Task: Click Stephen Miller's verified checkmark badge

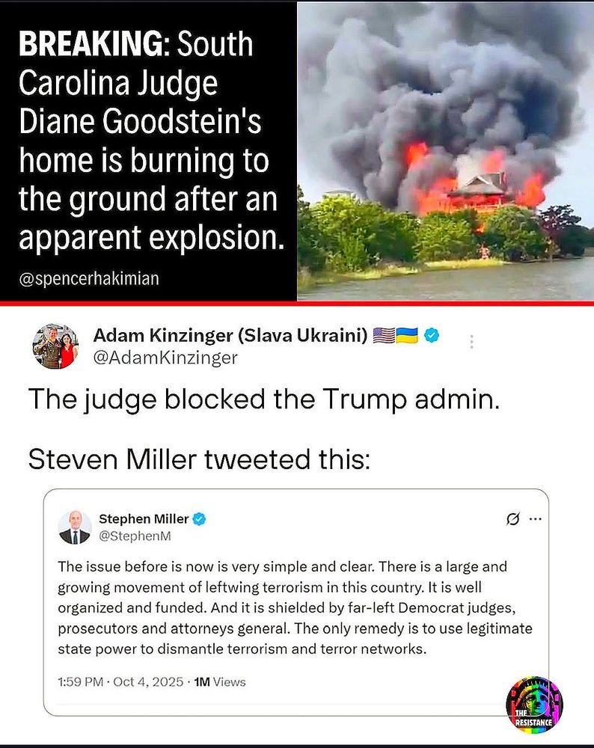Action: click(x=199, y=519)
